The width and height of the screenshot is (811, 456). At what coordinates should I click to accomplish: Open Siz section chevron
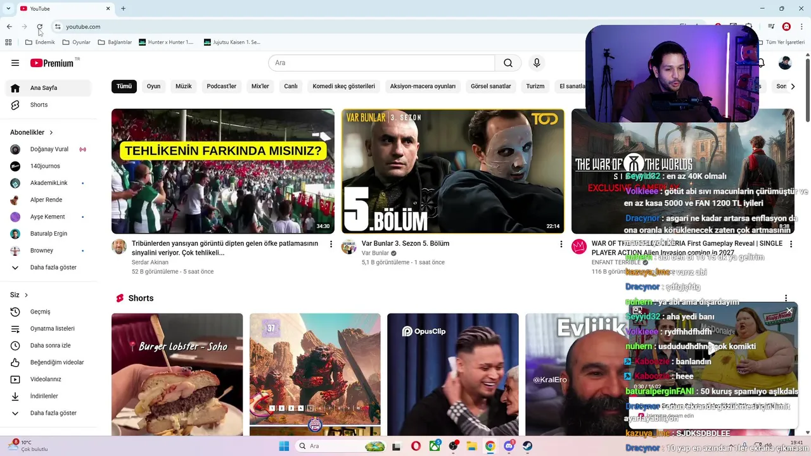[x=26, y=295]
